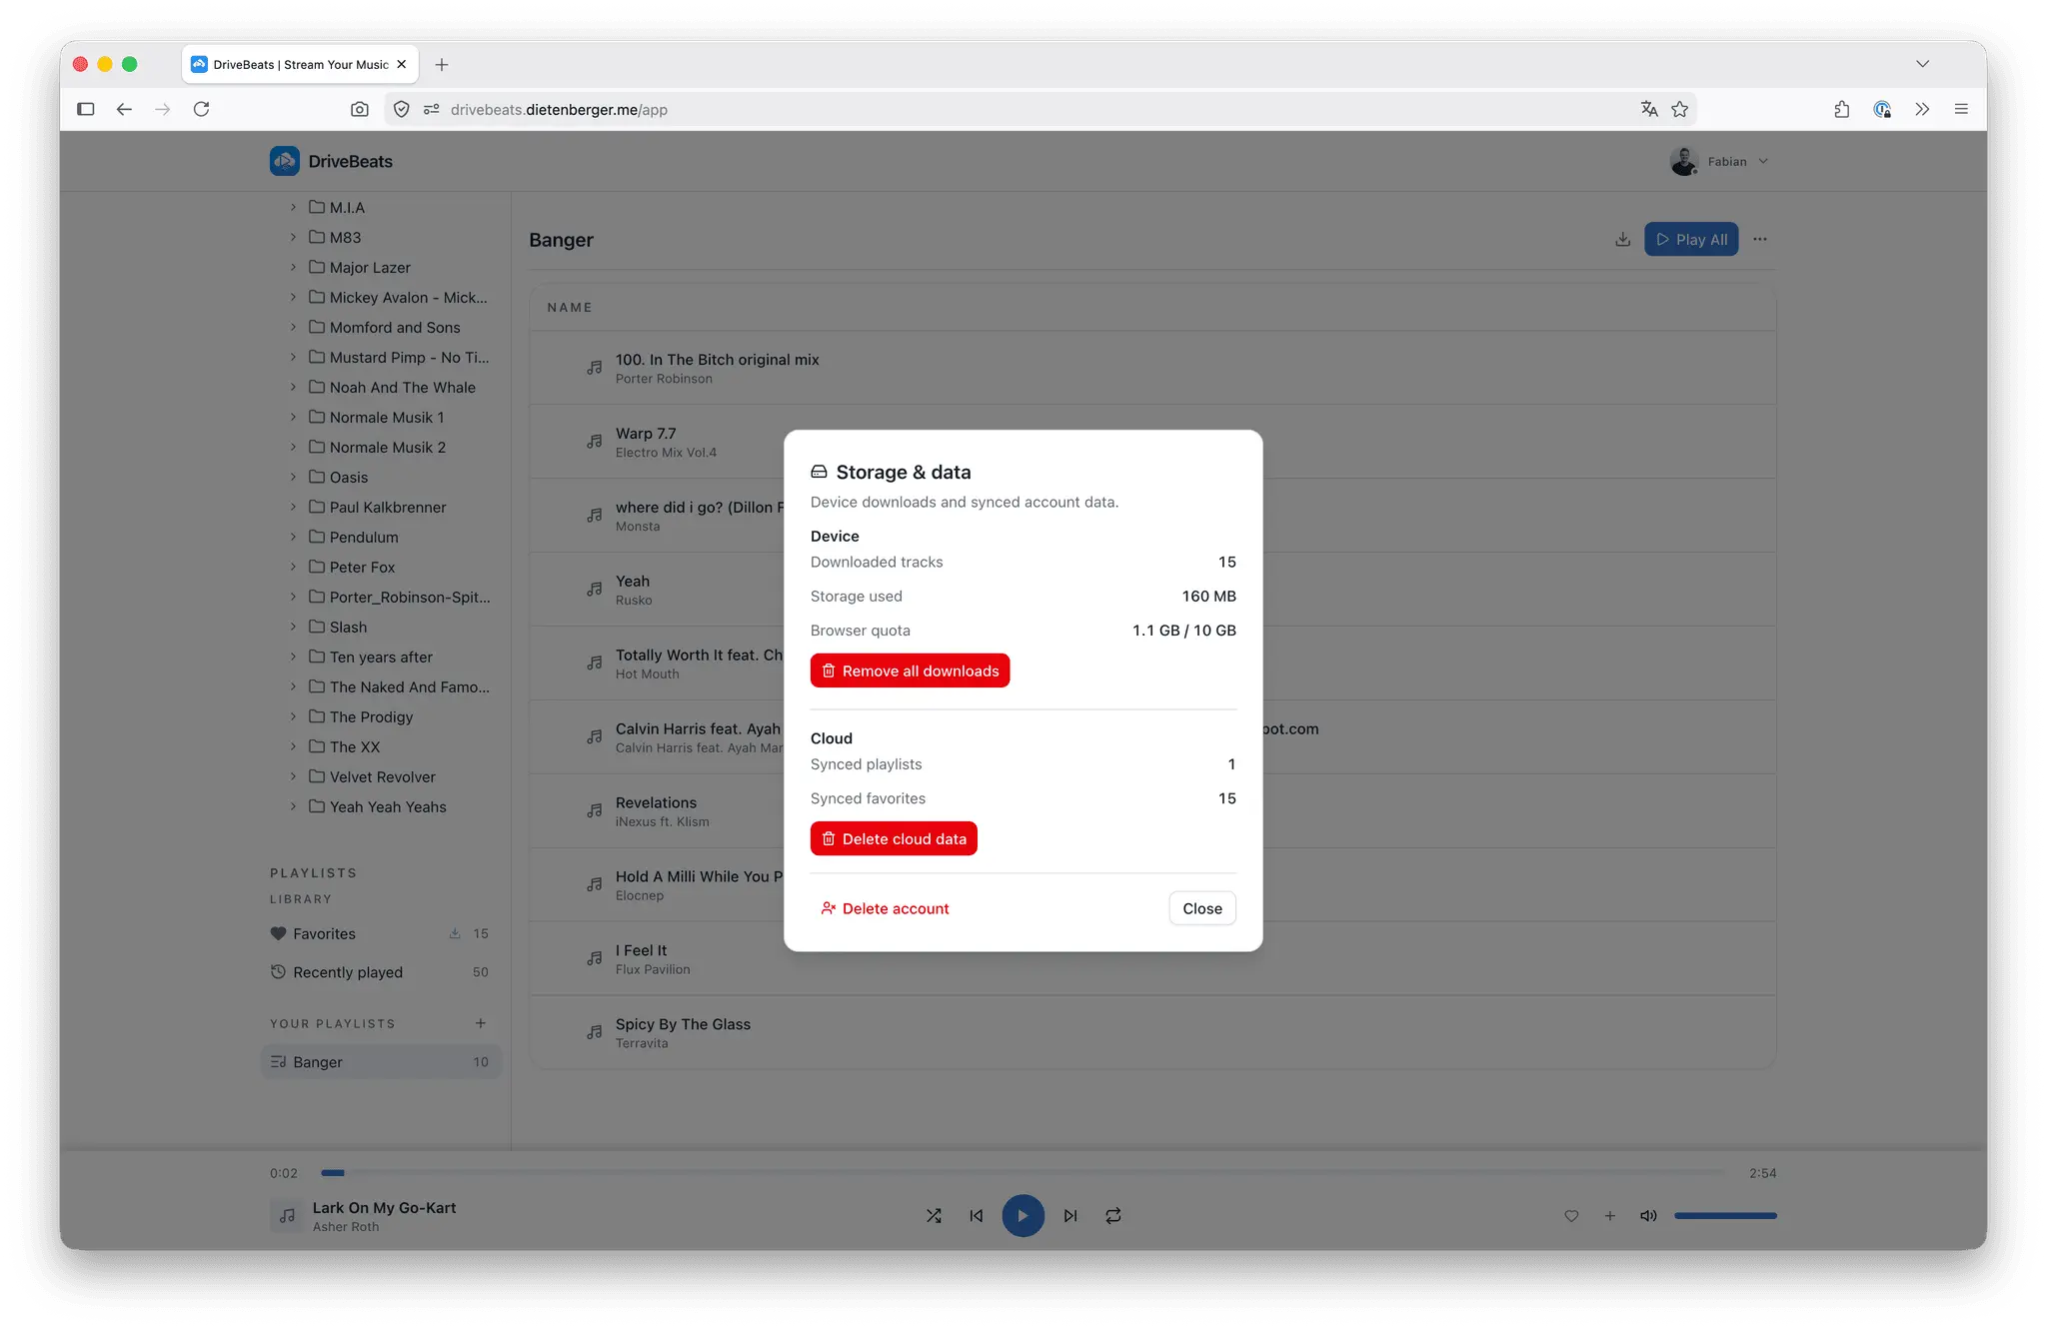Screen dimensions: 2047x1329
Task: Reload the page in the browser
Action: coord(201,109)
